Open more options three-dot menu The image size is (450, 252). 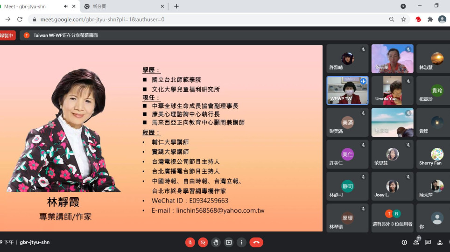coord(241,242)
